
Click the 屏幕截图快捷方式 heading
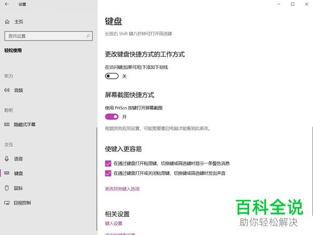click(130, 95)
